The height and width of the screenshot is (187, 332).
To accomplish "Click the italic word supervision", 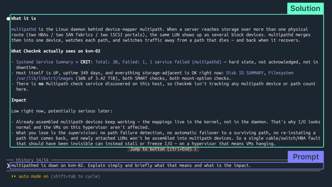I will tap(82, 133).
